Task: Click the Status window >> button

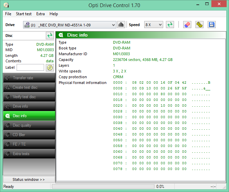Action: [x=29, y=179]
